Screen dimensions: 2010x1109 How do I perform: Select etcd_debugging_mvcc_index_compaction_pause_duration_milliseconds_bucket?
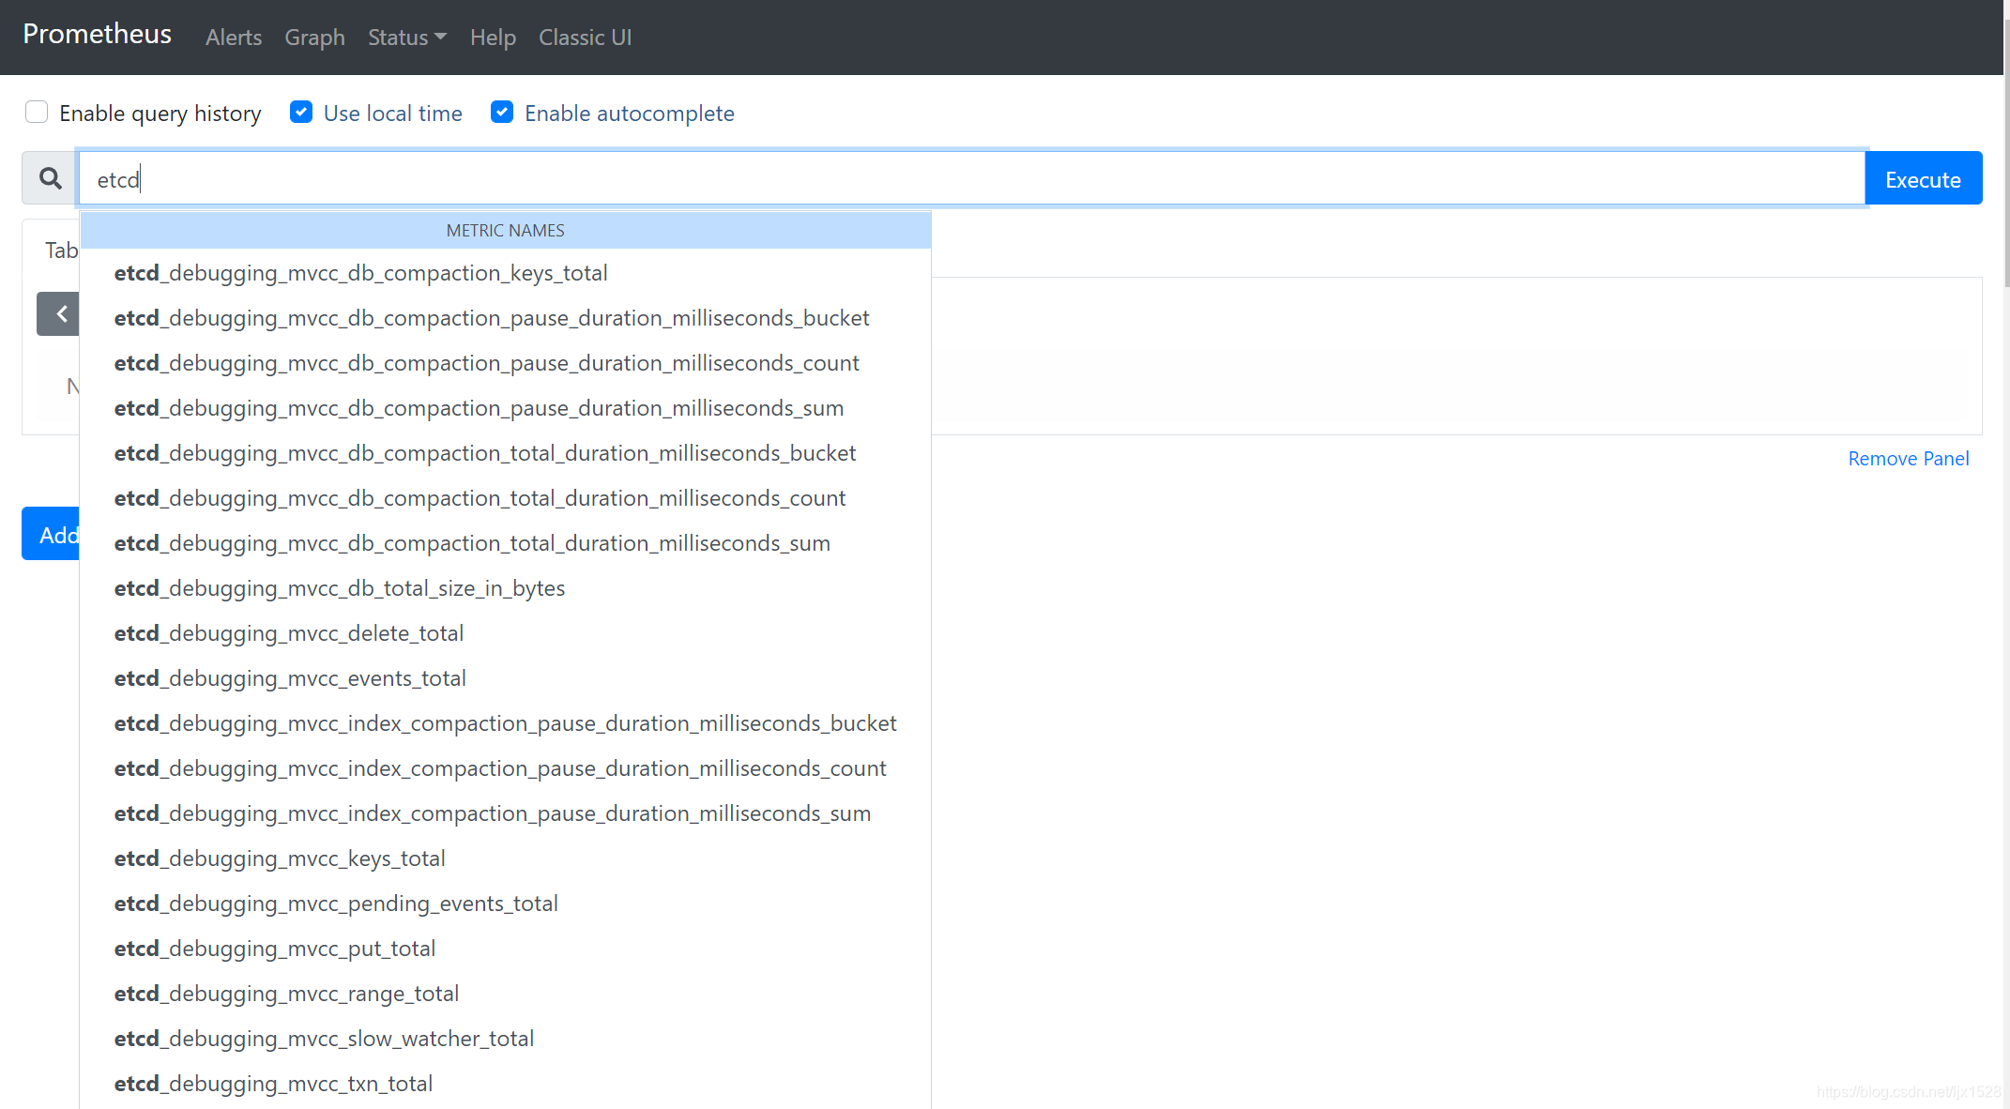(x=506, y=723)
